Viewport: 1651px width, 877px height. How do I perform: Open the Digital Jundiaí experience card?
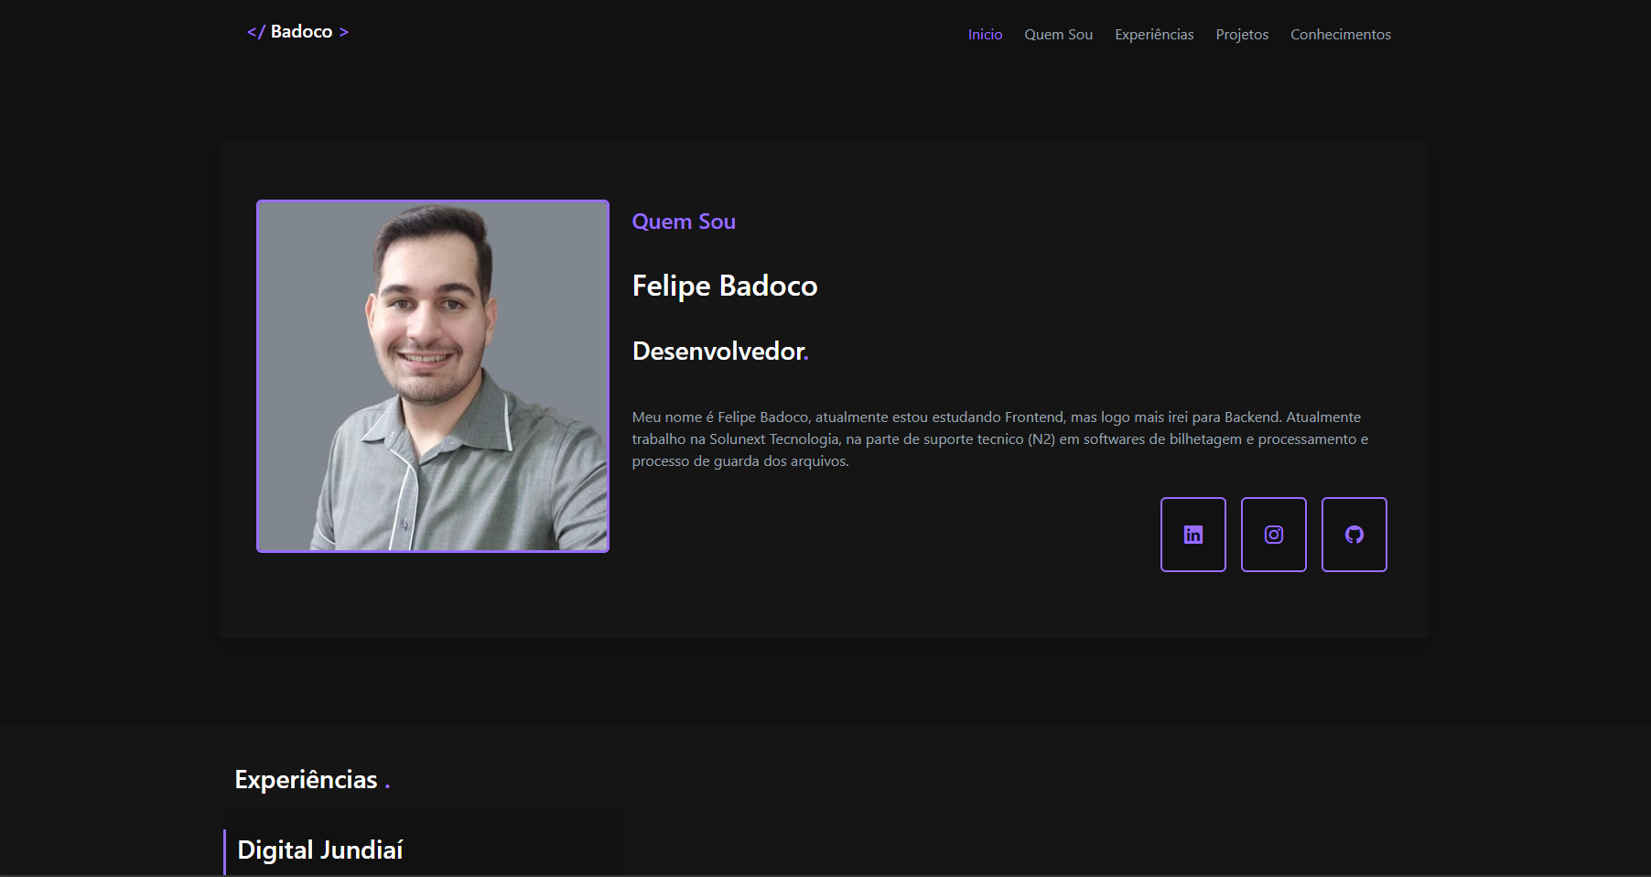tap(320, 850)
